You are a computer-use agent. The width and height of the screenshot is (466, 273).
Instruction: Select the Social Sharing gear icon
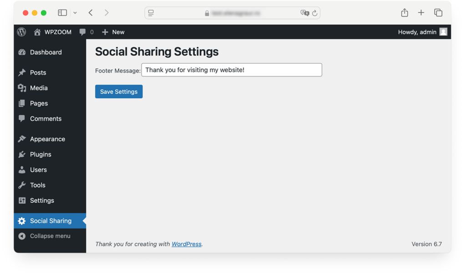pyautogui.click(x=22, y=221)
